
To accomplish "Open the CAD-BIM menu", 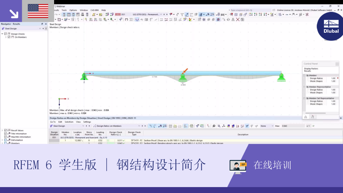I will coord(95,10).
